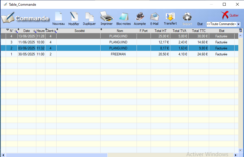The width and height of the screenshot is (244, 157).
Task: Click the vertical scrollbar down arrow
Action: pos(240,150)
